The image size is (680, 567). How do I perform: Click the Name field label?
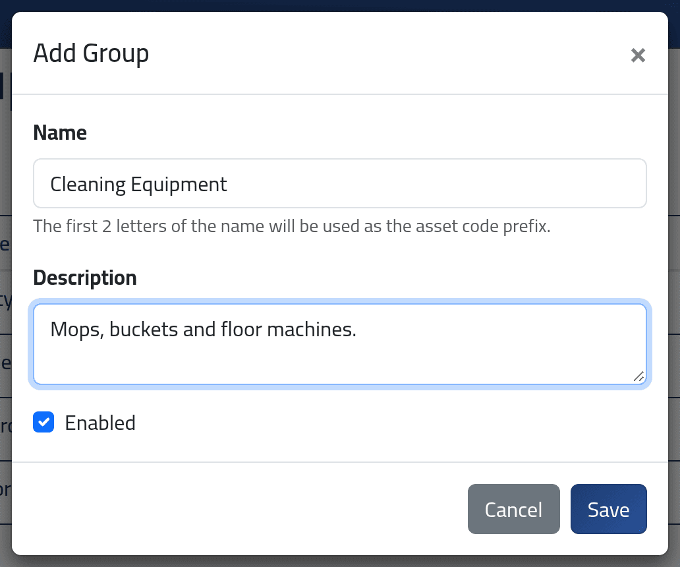(x=60, y=133)
